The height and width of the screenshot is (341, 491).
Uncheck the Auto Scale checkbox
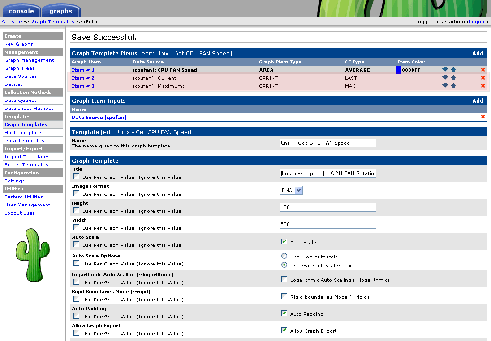click(x=284, y=242)
